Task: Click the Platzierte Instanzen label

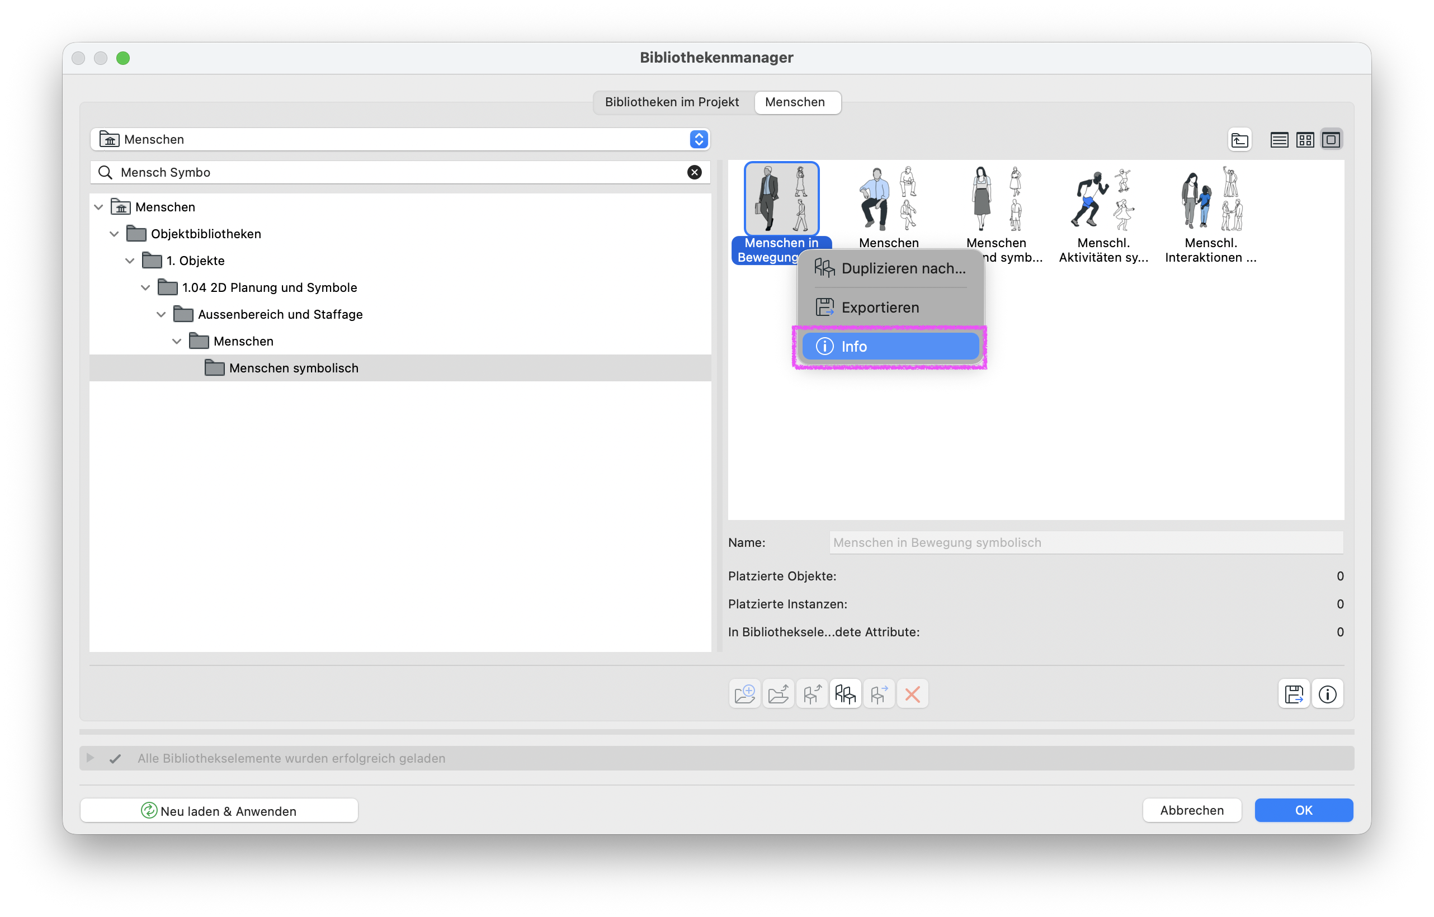Action: [x=787, y=604]
